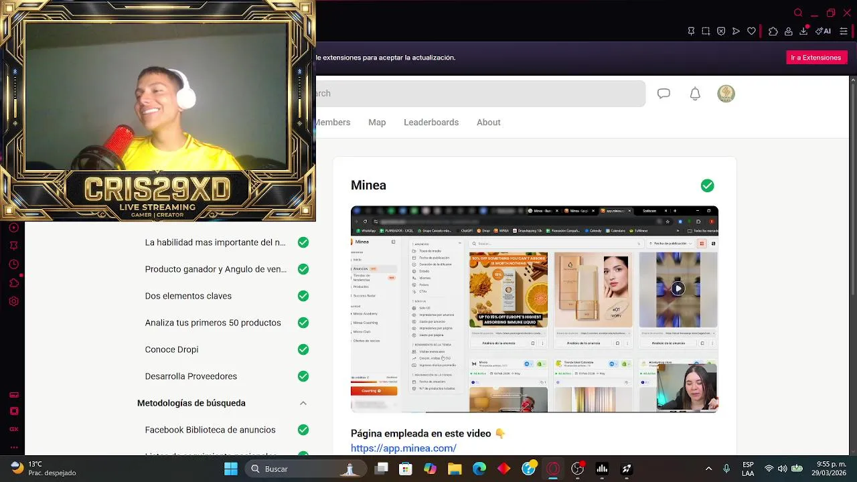This screenshot has height=482, width=857.
Task: Open the user profile avatar
Action: tap(726, 94)
